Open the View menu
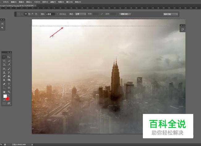This screenshot has height=146, width=201. (x=61, y=2)
